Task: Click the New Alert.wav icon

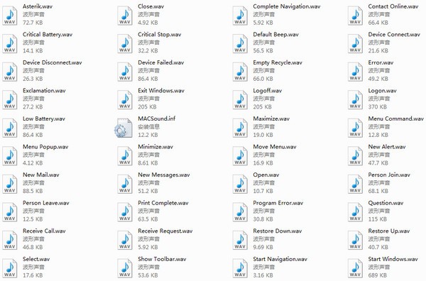Action: tap(356, 156)
